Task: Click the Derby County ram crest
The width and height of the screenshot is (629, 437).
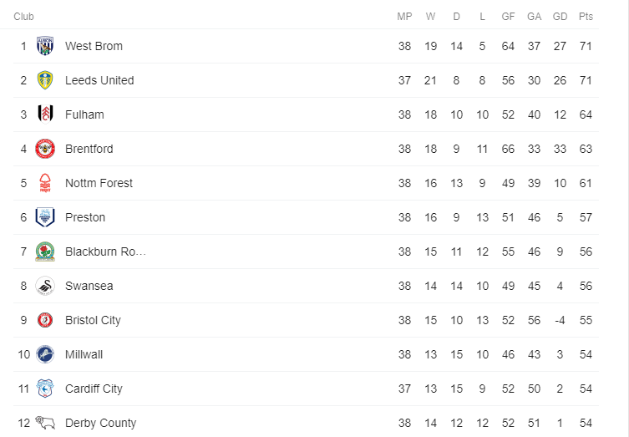Action: 45,423
